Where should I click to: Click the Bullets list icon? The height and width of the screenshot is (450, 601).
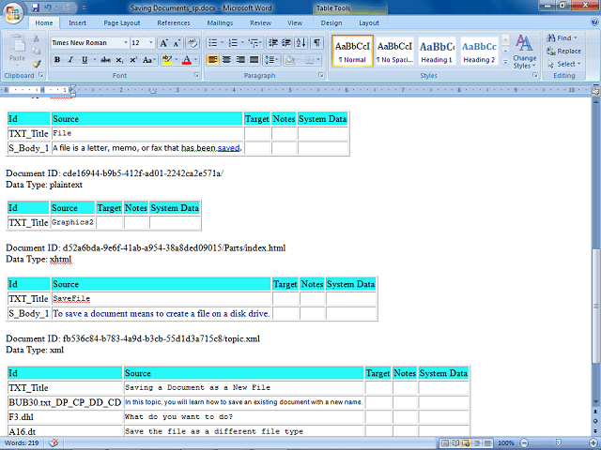213,43
